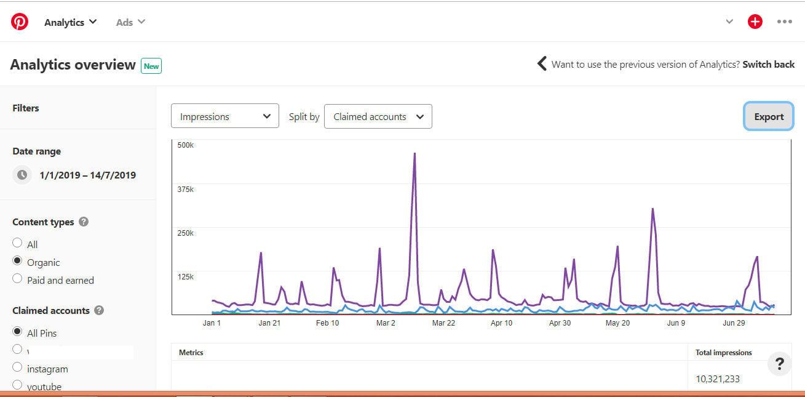The image size is (805, 397).
Task: Click the Switch back link
Action: pyautogui.click(x=768, y=64)
